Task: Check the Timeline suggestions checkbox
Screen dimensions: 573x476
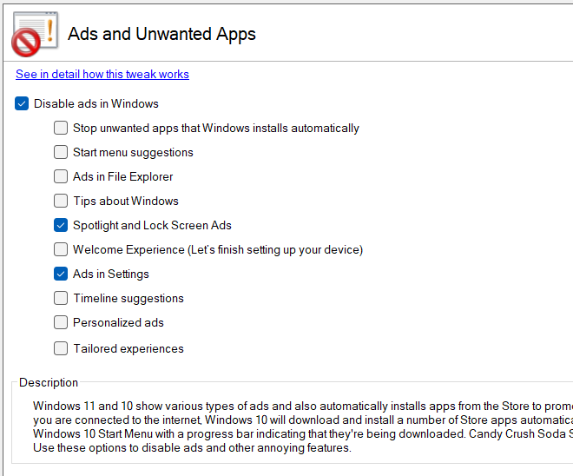Action: click(x=61, y=299)
